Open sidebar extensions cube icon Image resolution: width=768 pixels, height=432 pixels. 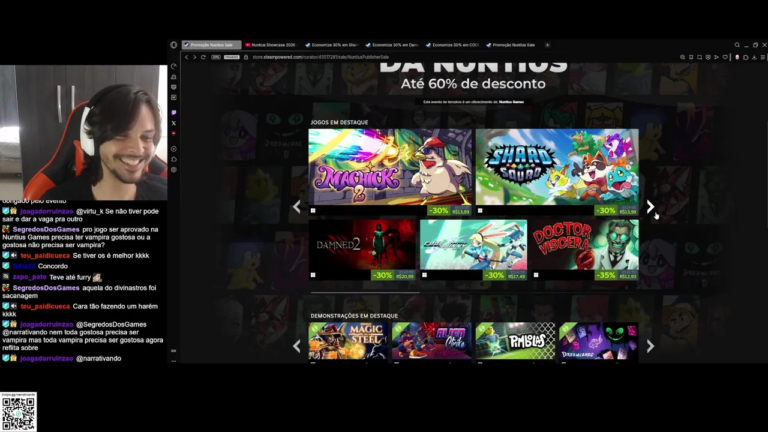tap(174, 159)
